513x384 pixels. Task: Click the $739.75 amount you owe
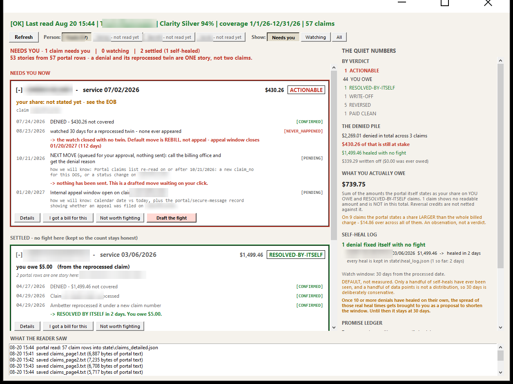[354, 184]
